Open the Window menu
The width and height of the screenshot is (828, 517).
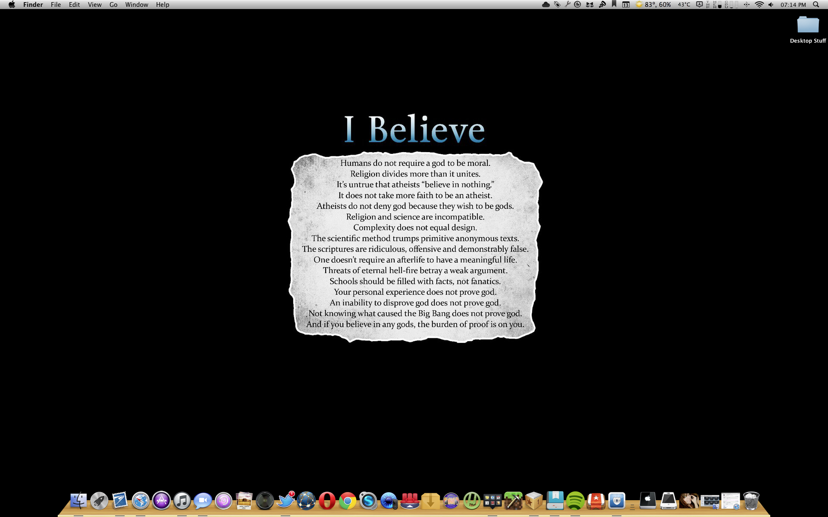pyautogui.click(x=136, y=5)
